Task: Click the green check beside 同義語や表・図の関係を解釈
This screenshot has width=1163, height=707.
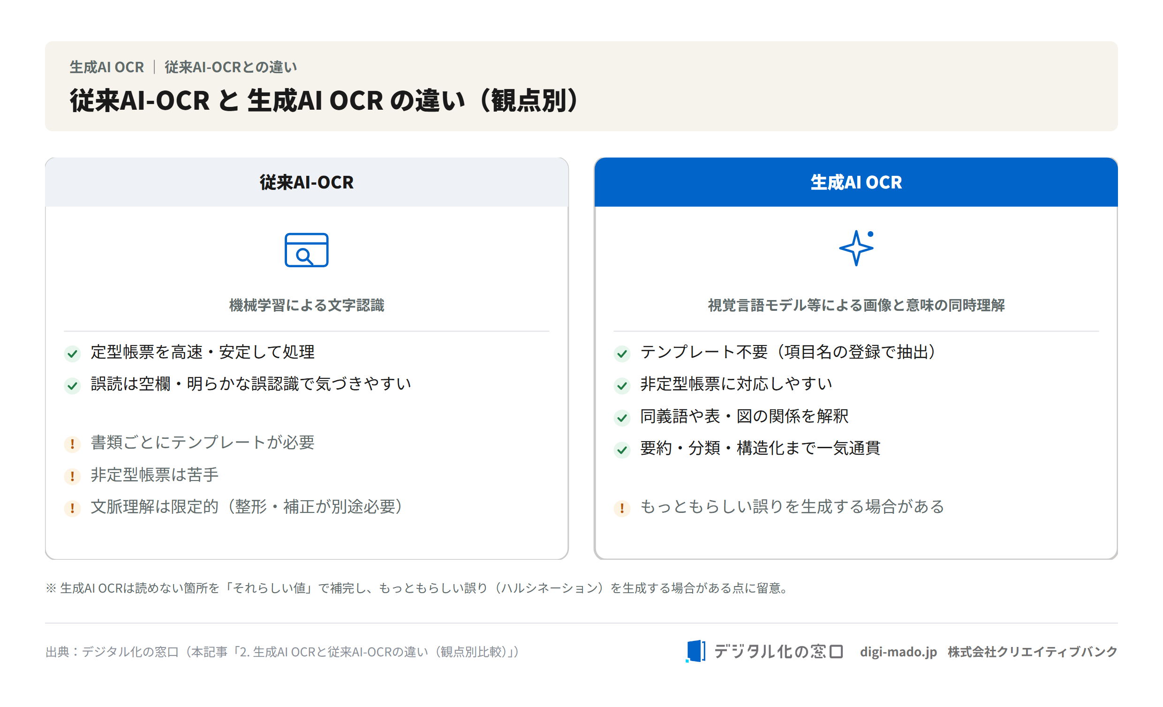Action: (x=622, y=417)
